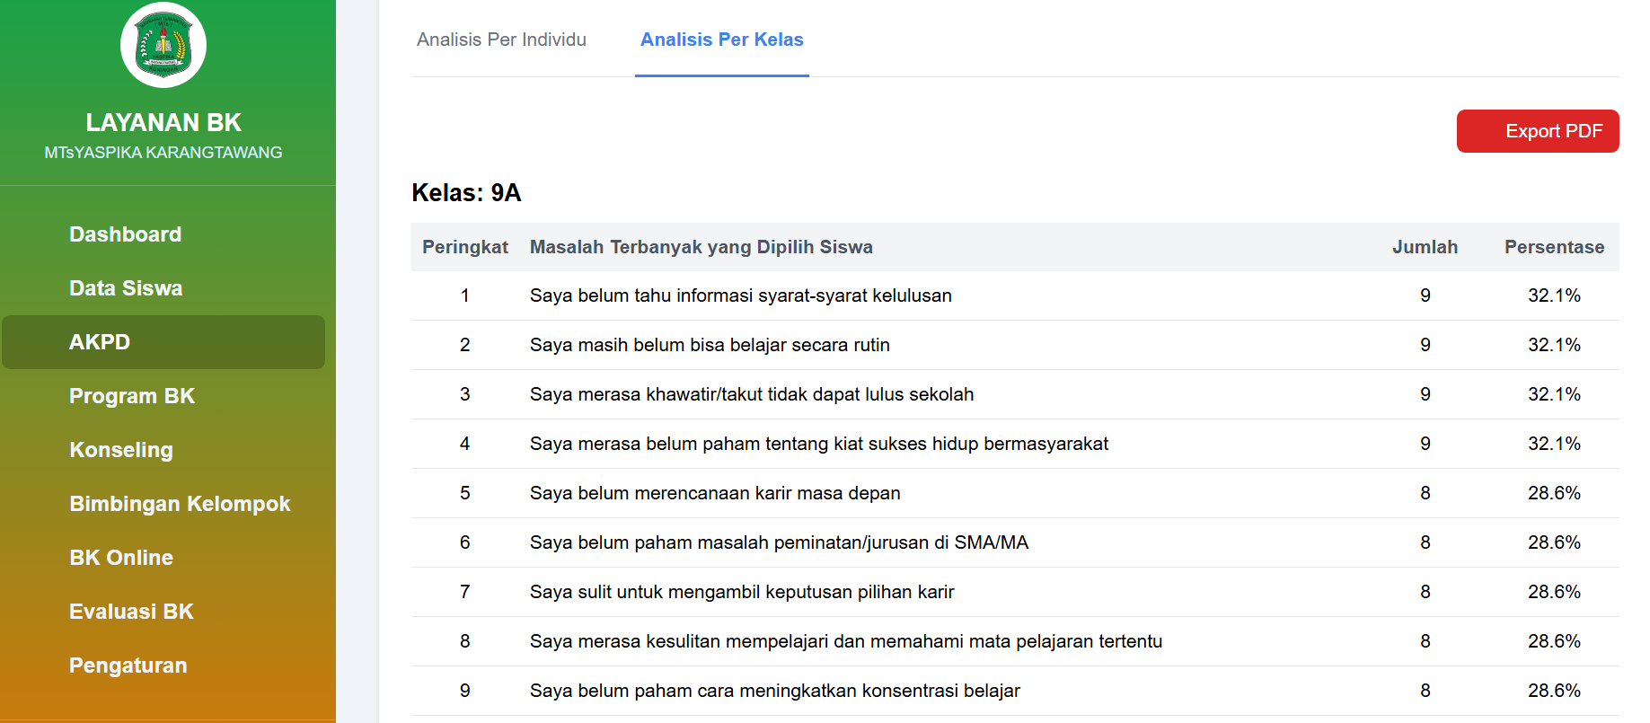
Task: Select the Analisis Per Kelas tab
Action: pos(722,40)
